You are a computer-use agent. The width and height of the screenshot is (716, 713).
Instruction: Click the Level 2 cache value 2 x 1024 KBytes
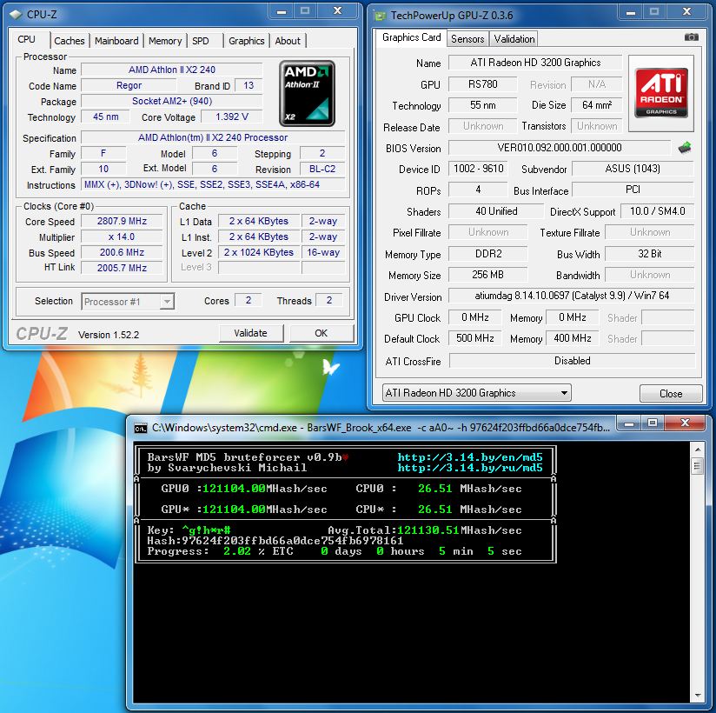(x=259, y=252)
